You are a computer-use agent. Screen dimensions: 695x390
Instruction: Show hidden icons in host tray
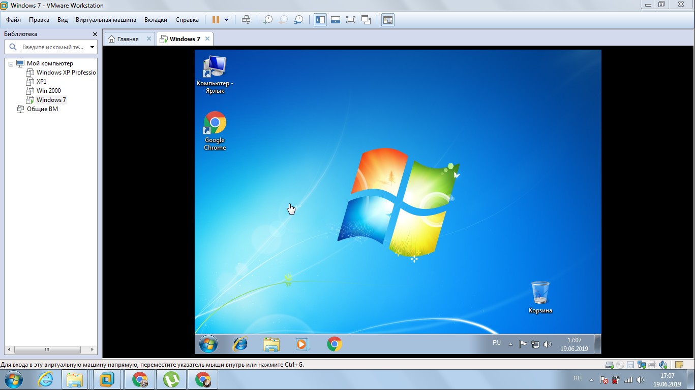591,380
